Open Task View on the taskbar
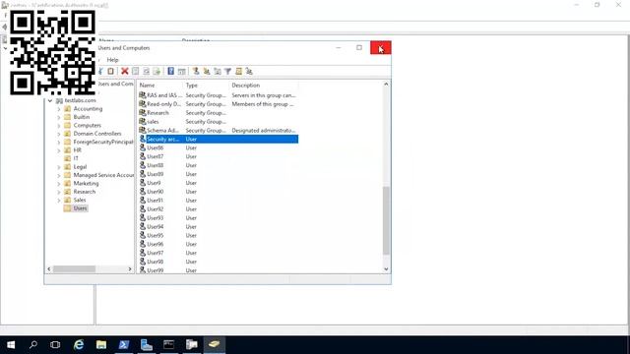Screen dimensions: 630x354 click(55, 345)
